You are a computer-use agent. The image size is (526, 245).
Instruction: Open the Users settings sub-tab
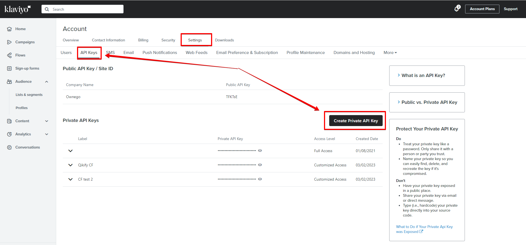point(66,53)
